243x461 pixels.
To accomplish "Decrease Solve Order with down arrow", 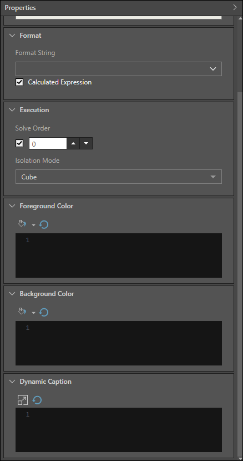I will [86, 143].
